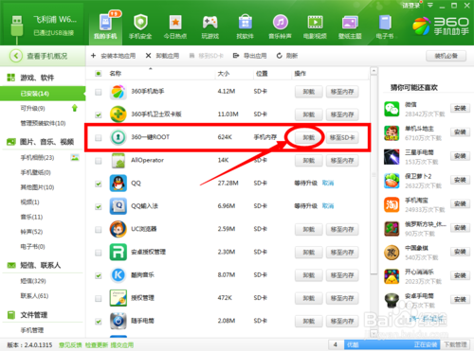Click the green upgrade arrow next to 可升级
Viewport: 474px width, 351px height.
click(75, 108)
